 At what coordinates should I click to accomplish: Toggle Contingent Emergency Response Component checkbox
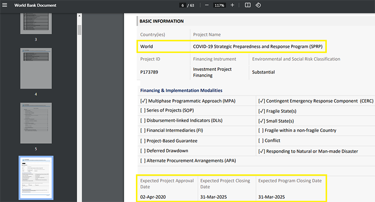262,101
